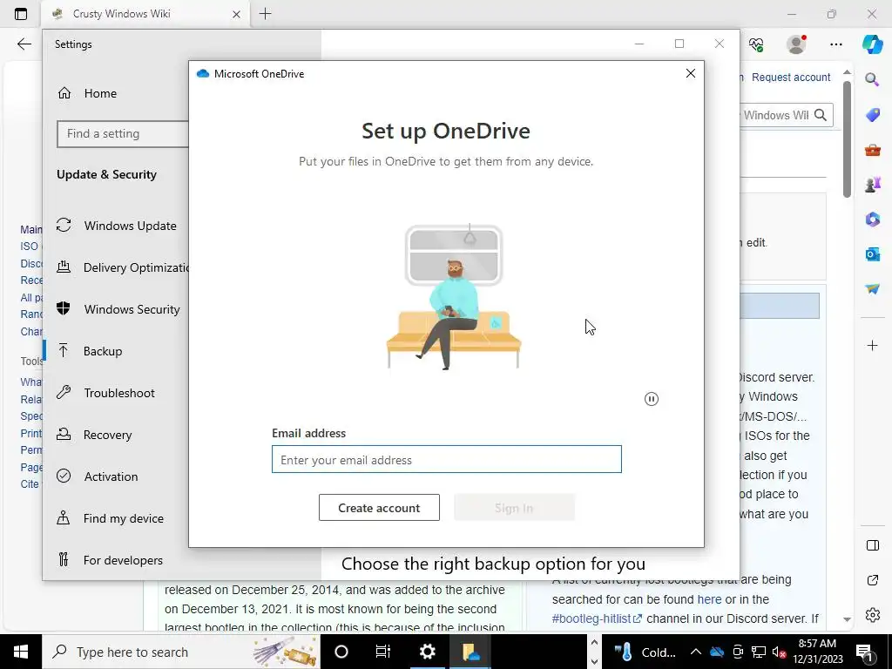Open the #bootleg-hitlist wiki link
The width and height of the screenshot is (892, 669).
pyautogui.click(x=596, y=619)
